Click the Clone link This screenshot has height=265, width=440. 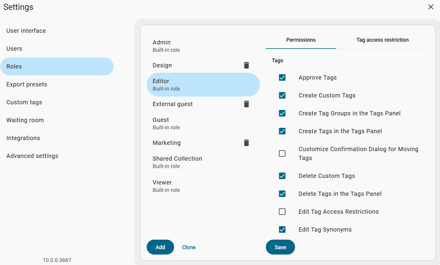click(x=189, y=247)
